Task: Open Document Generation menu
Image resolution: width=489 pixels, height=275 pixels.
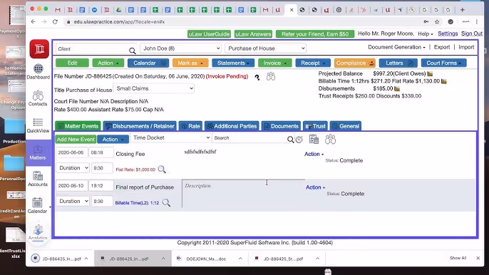Action: click(396, 47)
